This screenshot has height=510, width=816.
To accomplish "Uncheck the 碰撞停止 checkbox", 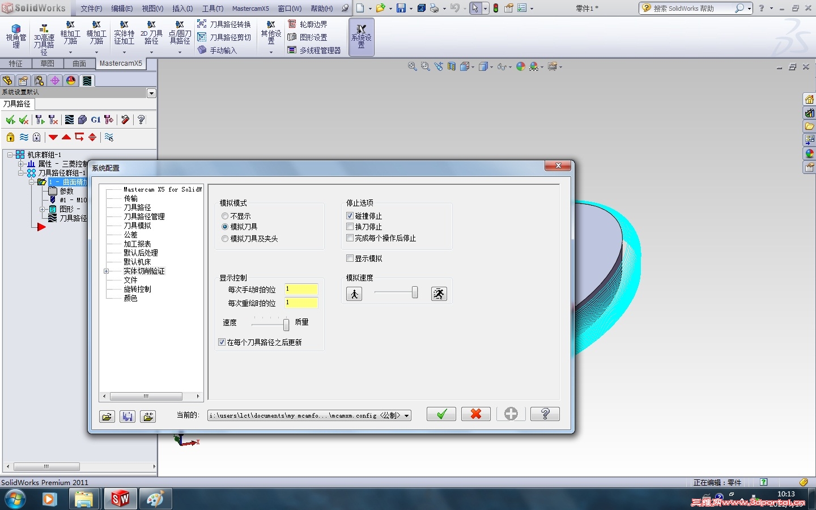I will pyautogui.click(x=350, y=216).
